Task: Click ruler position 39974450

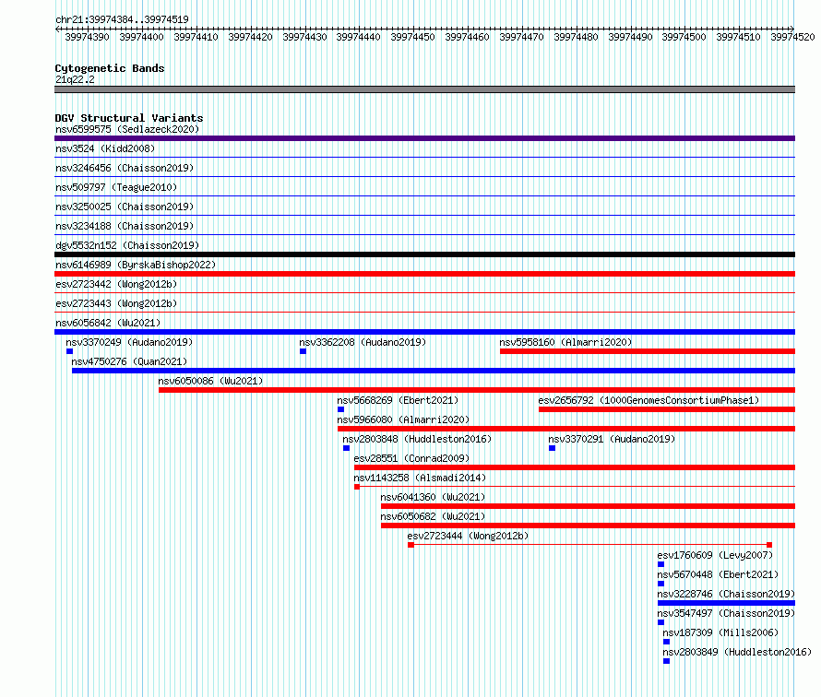Action: click(x=412, y=37)
